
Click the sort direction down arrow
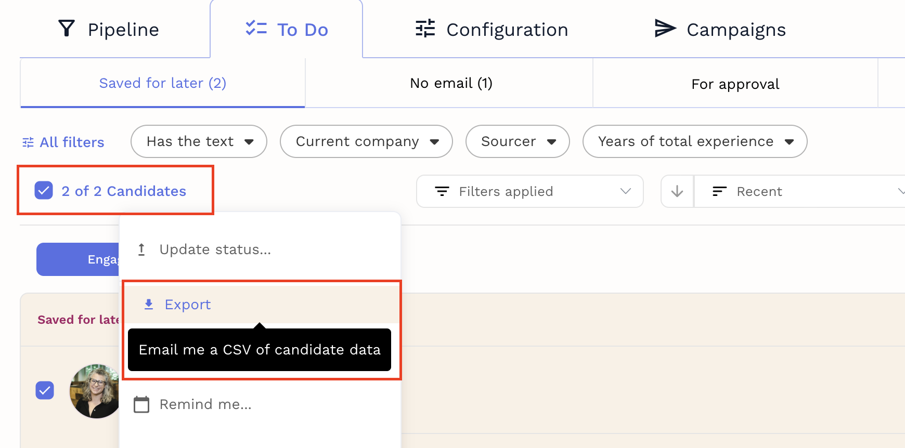click(677, 192)
